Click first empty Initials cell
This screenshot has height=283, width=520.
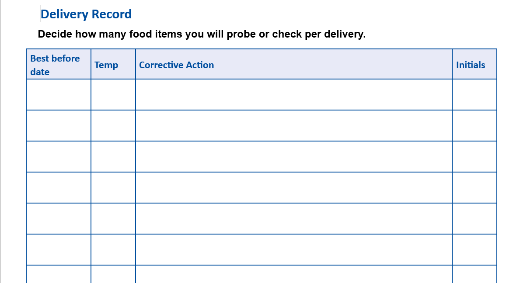(x=475, y=94)
